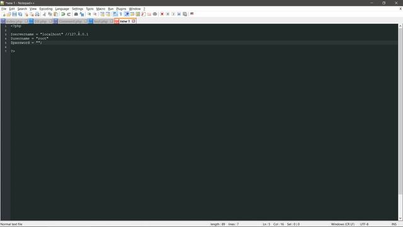Open the Edit menu
Viewport: 403px width, 227px height.
click(12, 9)
